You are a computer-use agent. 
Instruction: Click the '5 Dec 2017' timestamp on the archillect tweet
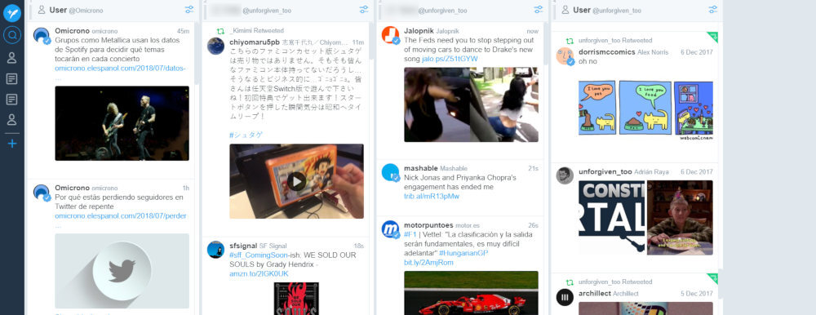click(x=697, y=293)
